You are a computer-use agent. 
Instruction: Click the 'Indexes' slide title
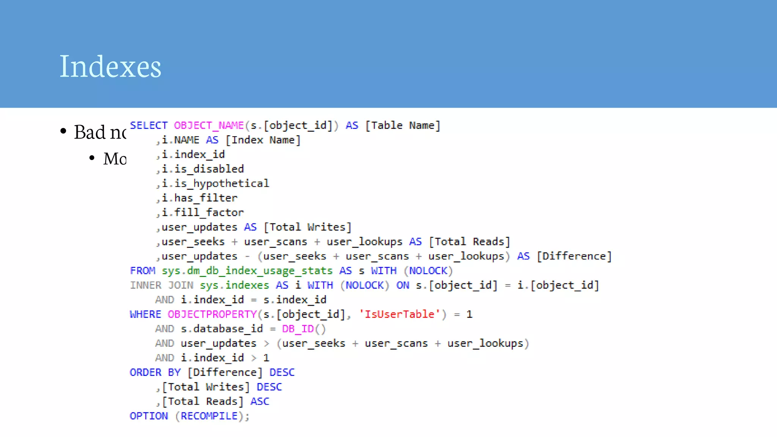(110, 67)
